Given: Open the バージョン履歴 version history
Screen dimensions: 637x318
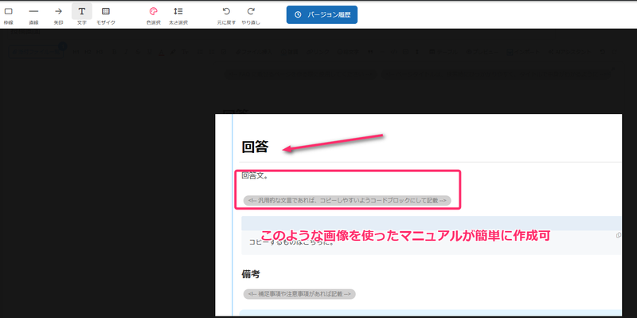Looking at the screenshot, I should pyautogui.click(x=322, y=14).
